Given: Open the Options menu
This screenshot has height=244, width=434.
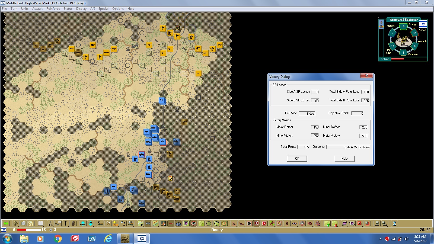Looking at the screenshot, I should (x=118, y=9).
